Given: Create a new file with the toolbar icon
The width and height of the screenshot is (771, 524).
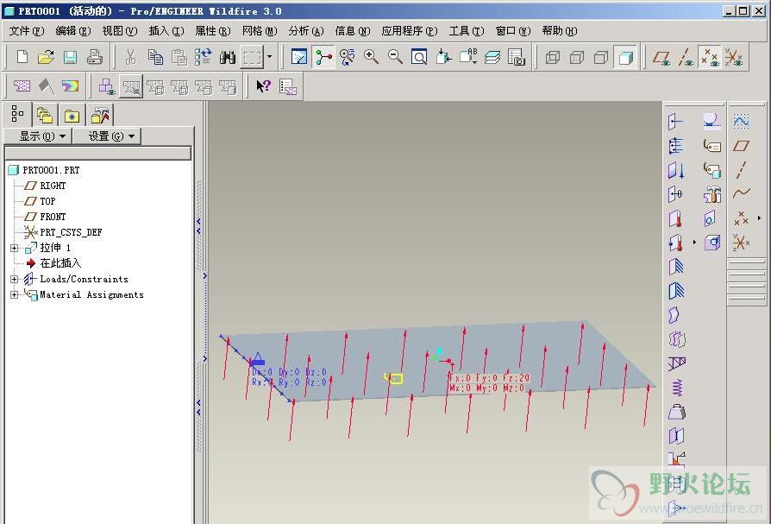Looking at the screenshot, I should 22,57.
